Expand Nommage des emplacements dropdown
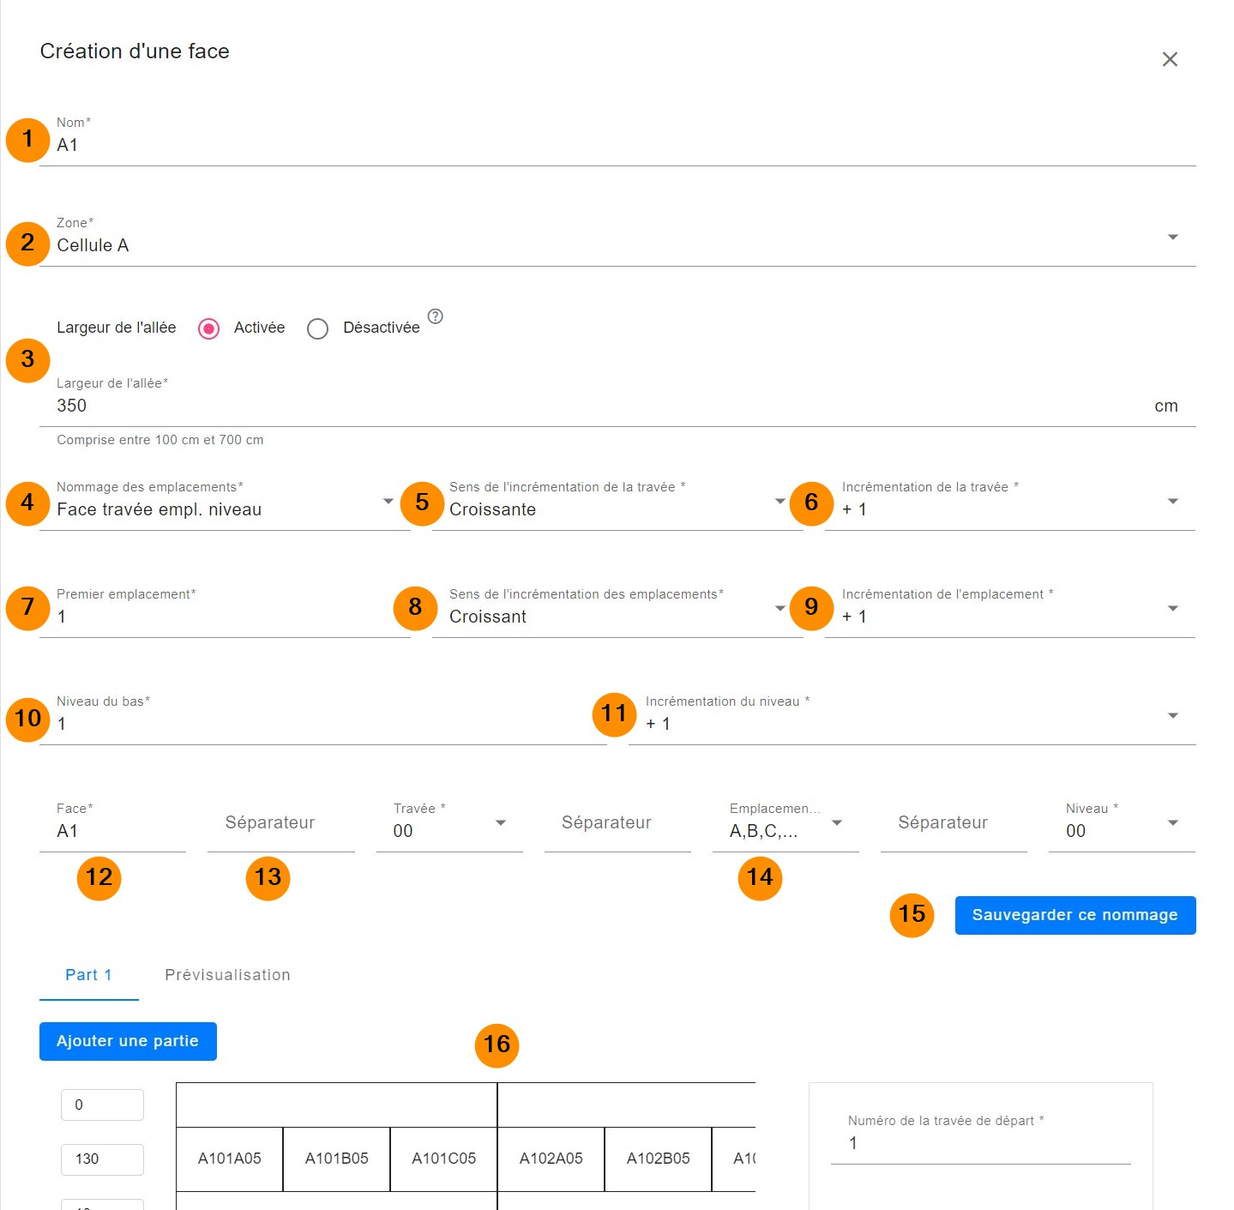The width and height of the screenshot is (1234, 1210). point(388,502)
